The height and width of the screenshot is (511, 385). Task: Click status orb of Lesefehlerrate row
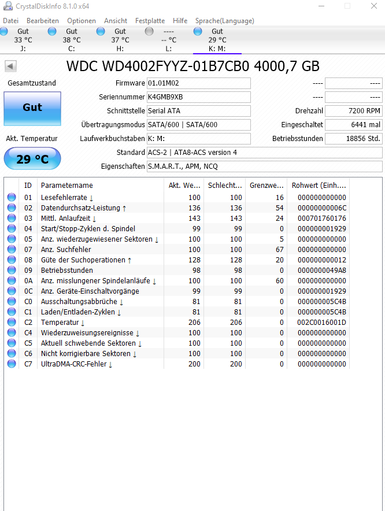click(12, 197)
